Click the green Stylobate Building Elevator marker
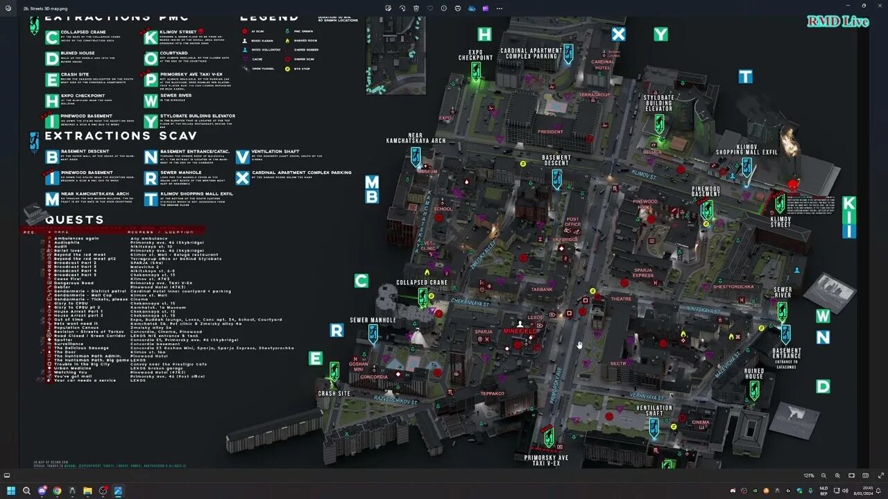Screen dimensions: 888x499 click(x=659, y=124)
